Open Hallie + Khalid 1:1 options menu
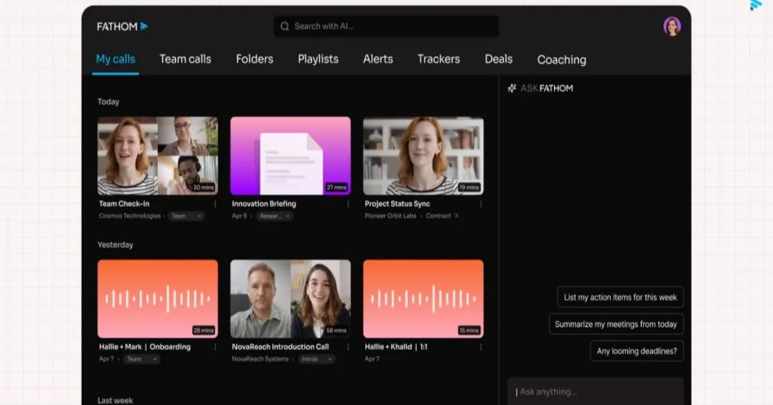 click(481, 346)
